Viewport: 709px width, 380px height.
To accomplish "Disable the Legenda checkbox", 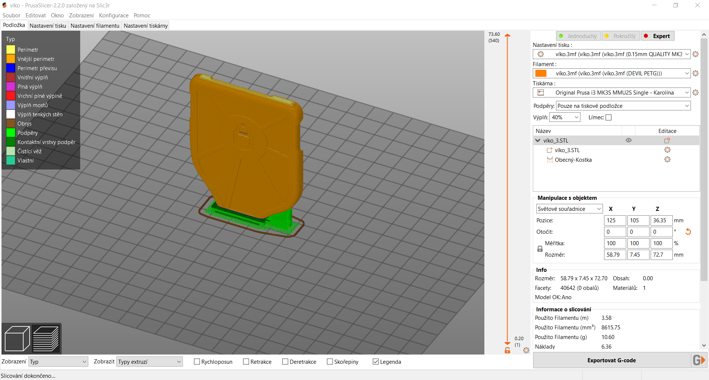I will pos(376,362).
